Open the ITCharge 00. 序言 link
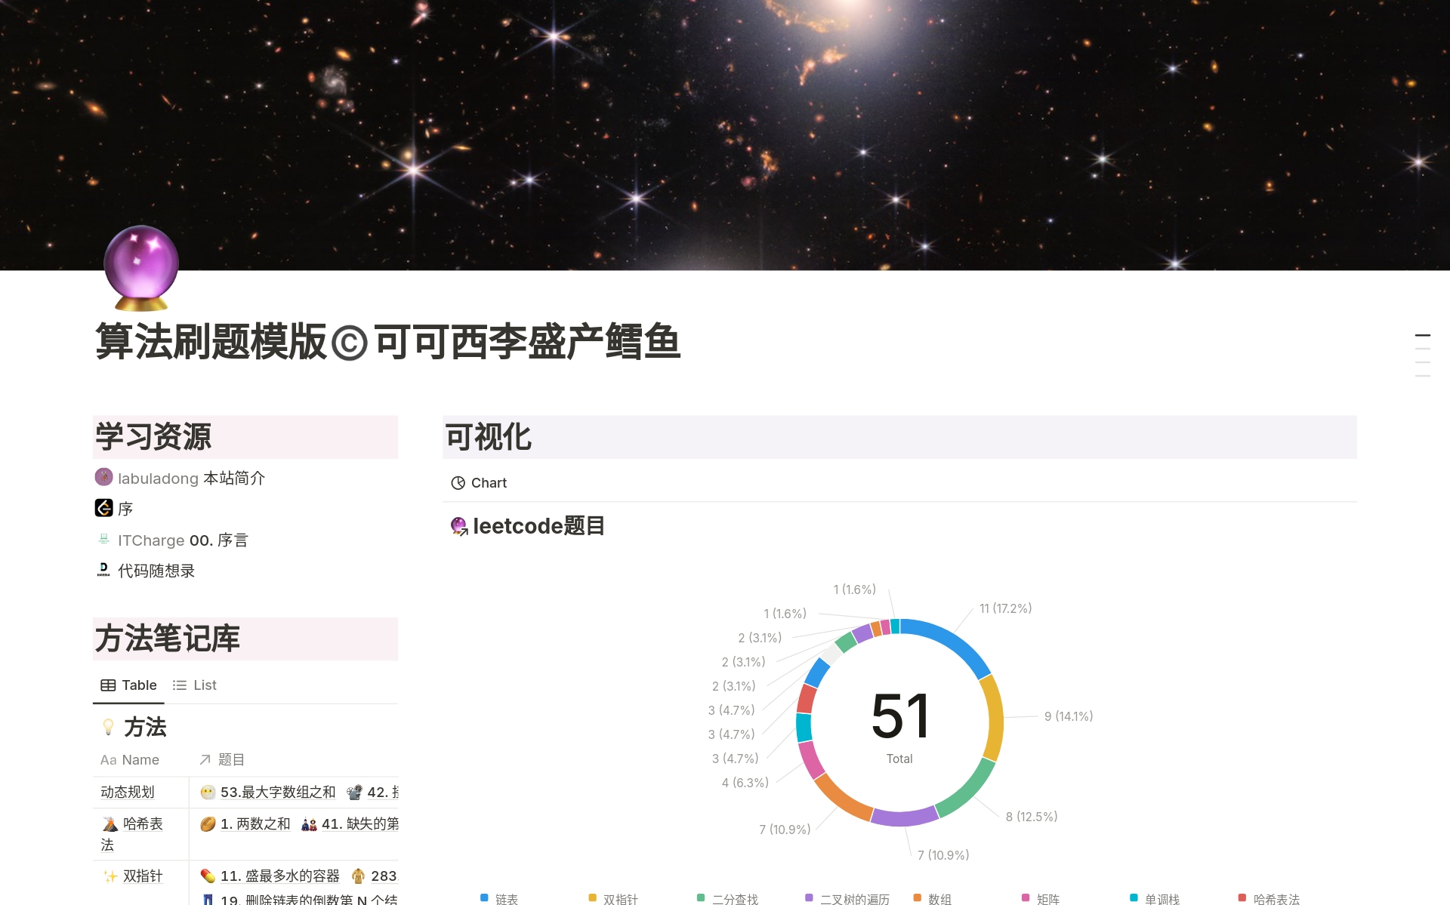The image size is (1450, 905). coord(182,540)
